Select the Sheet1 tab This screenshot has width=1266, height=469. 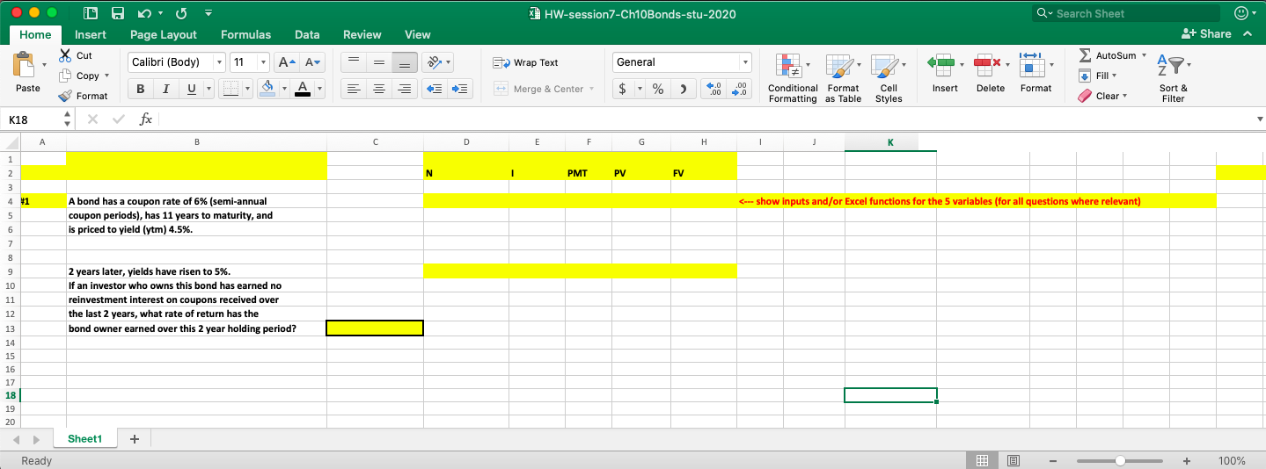pyautogui.click(x=85, y=438)
